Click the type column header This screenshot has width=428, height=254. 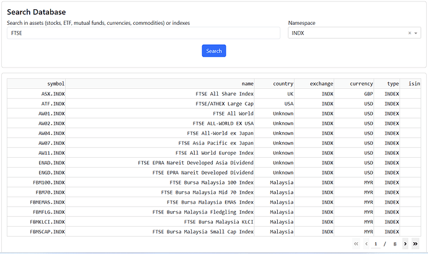(388, 84)
